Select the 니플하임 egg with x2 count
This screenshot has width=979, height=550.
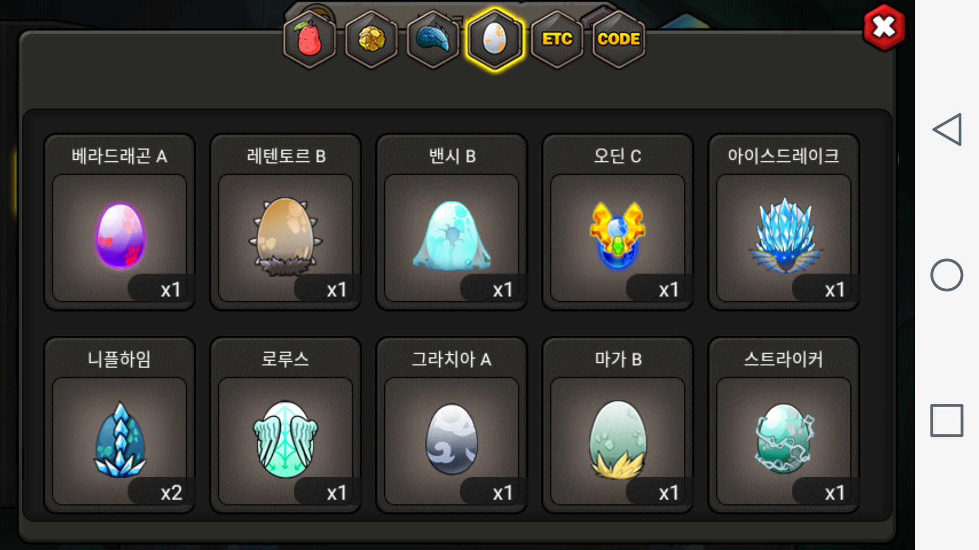tap(120, 425)
